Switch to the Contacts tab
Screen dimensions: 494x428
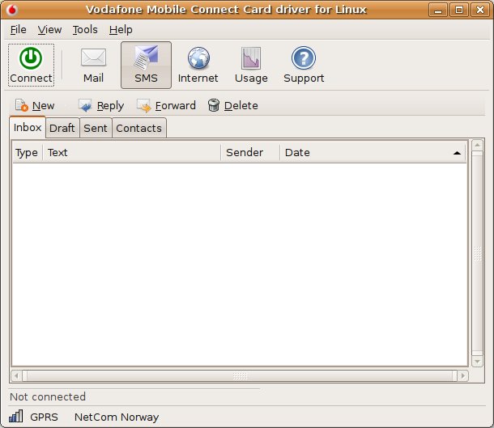click(x=139, y=128)
